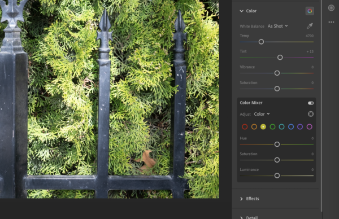Viewport: 339px width, 219px height.
Task: Open the three-dots more options menu
Action: click(x=331, y=22)
